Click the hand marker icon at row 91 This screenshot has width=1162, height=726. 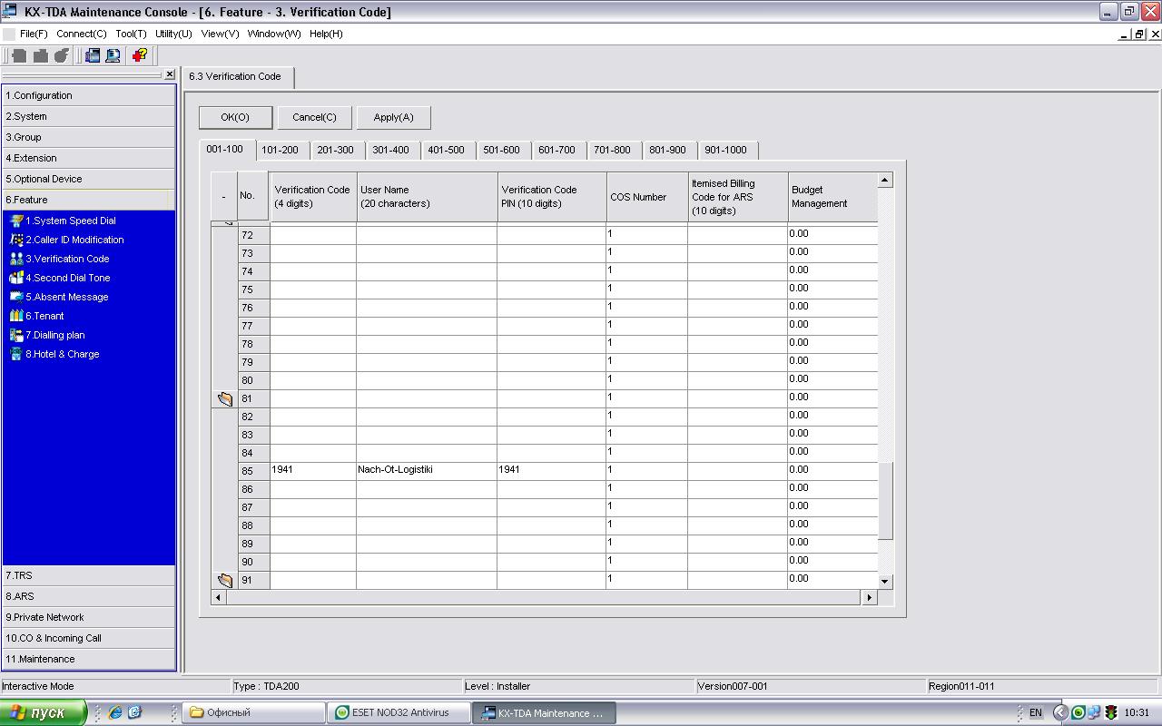click(x=225, y=580)
